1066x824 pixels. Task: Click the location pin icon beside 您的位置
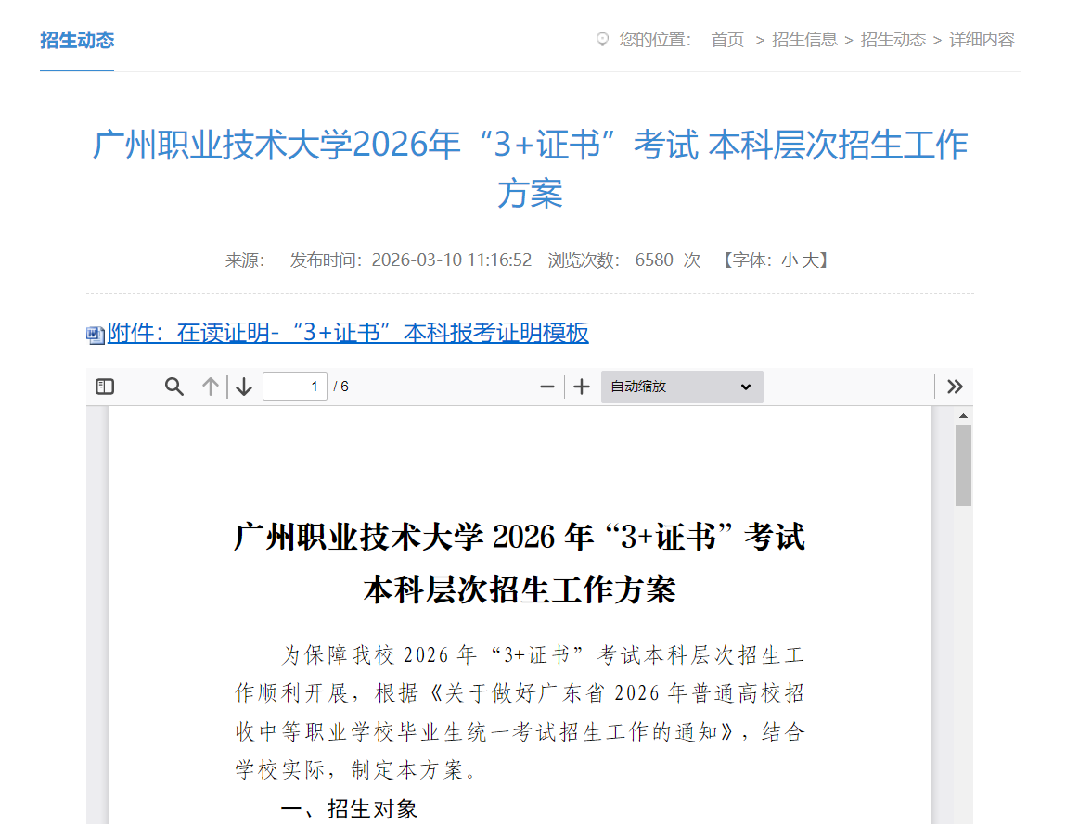coord(603,40)
